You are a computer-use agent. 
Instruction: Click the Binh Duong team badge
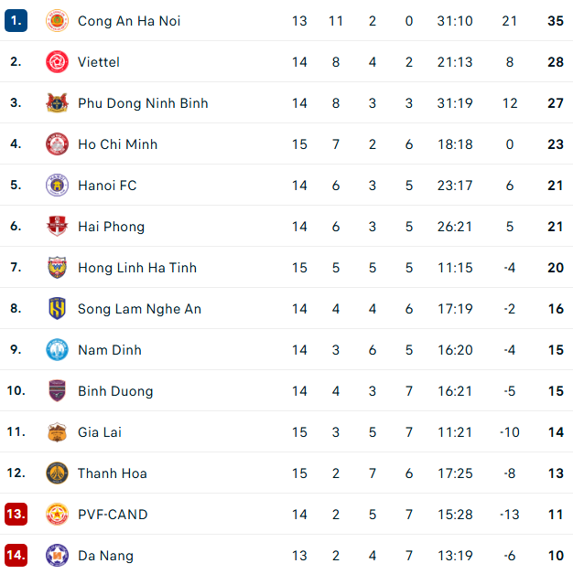pyautogui.click(x=57, y=391)
